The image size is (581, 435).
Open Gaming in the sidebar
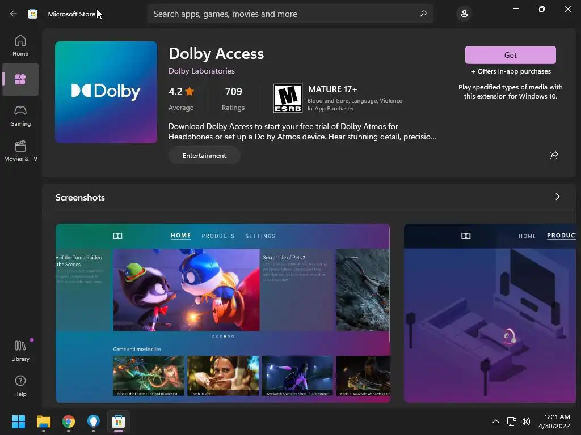pos(20,116)
